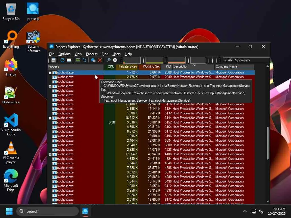Click the vertical scrollbar thumb
The width and height of the screenshot is (291, 218).
268,143
